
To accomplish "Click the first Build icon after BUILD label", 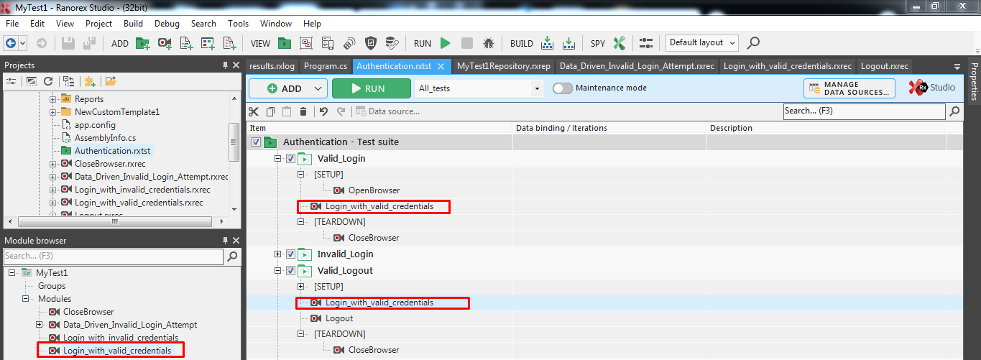I will tap(547, 43).
